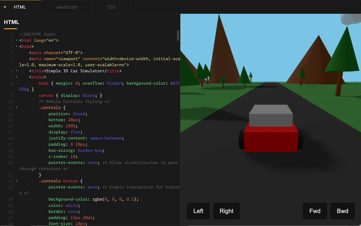Click the 'Mobile Controls Styling' comment
The width and height of the screenshot is (361, 226).
pos(74,101)
